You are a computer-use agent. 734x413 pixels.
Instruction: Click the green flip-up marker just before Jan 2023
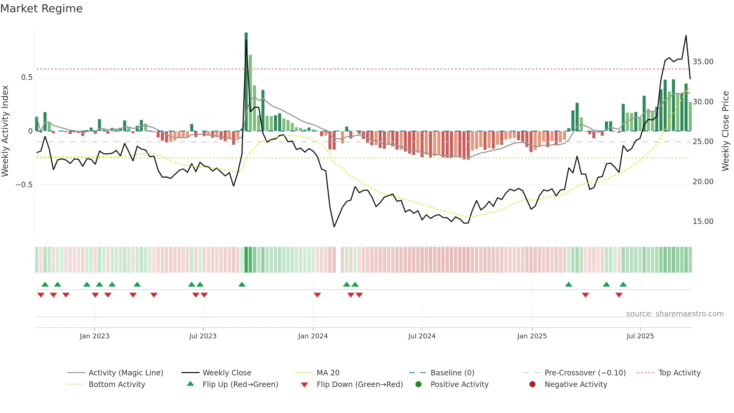coord(87,284)
